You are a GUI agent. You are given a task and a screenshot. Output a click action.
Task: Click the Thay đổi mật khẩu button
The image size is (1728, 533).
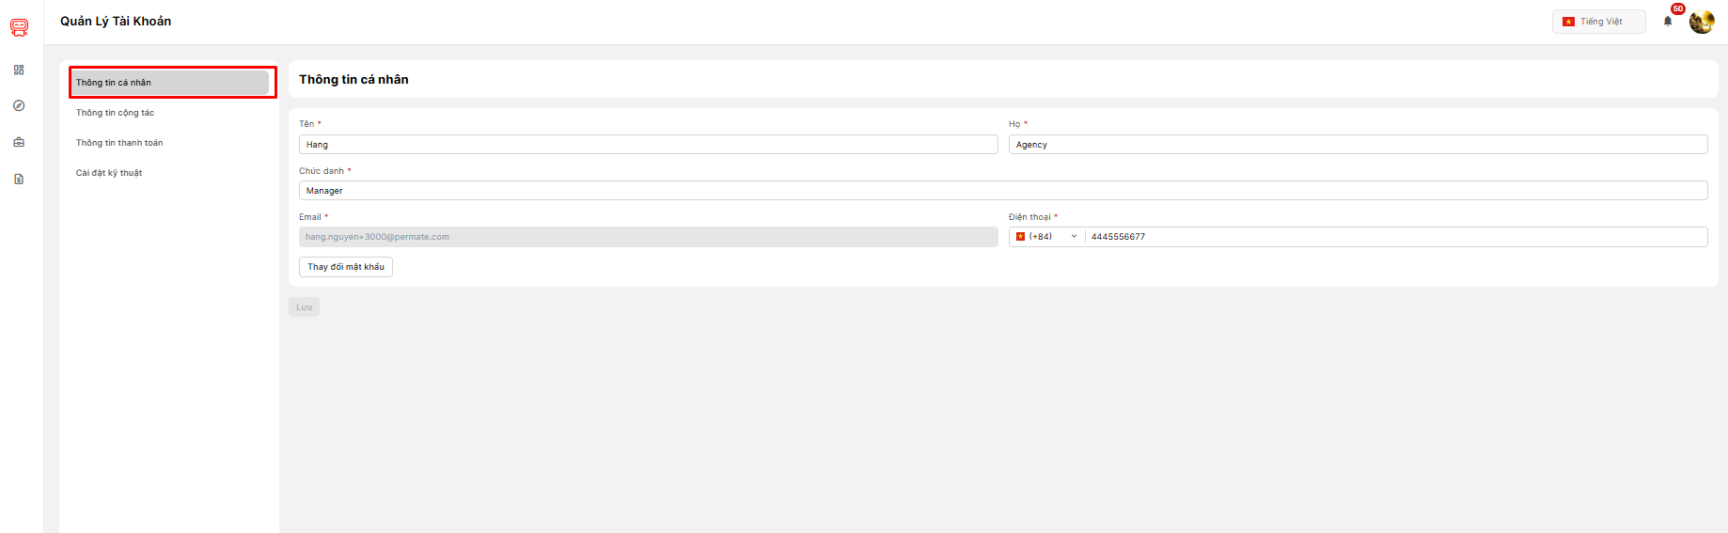(346, 267)
